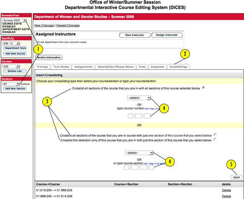
Task: Switch to the Assignments tab
Action: [83, 67]
